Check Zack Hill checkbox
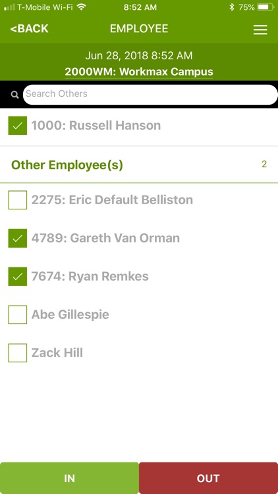 coord(18,352)
